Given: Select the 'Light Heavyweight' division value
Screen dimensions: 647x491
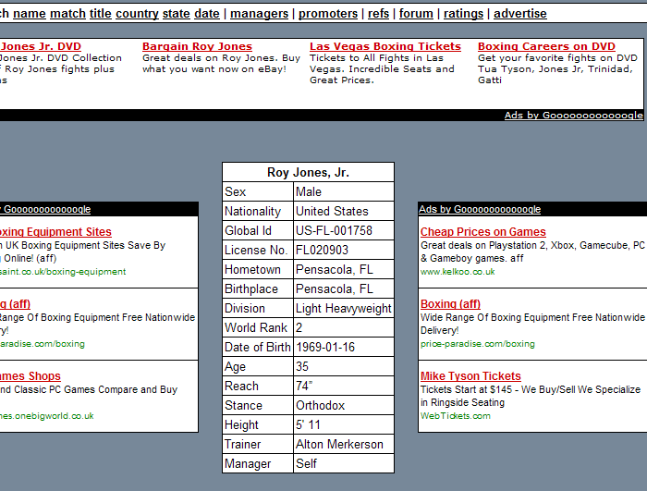Looking at the screenshot, I should (x=343, y=308).
